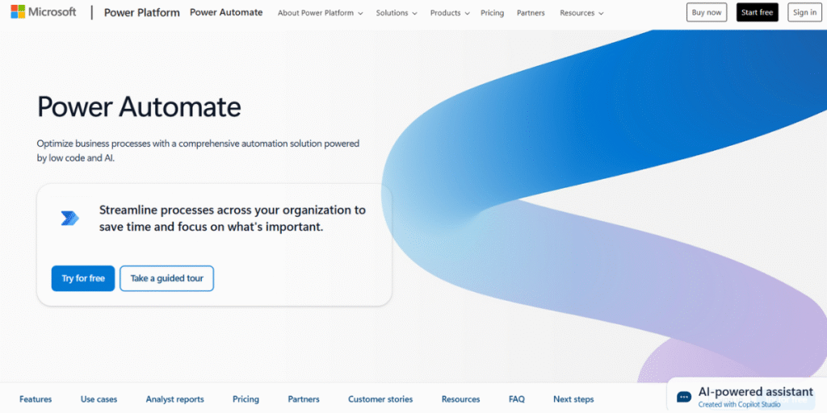Click the Power Automate arrow icon
Image resolution: width=827 pixels, height=413 pixels.
[x=69, y=218]
